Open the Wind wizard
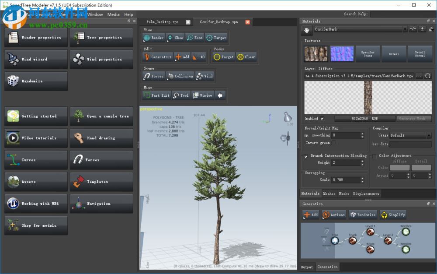This screenshot has height=274, width=437. (x=35, y=59)
